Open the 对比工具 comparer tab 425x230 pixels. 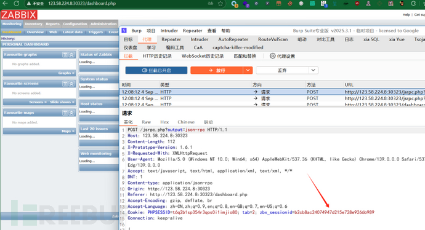(325, 39)
